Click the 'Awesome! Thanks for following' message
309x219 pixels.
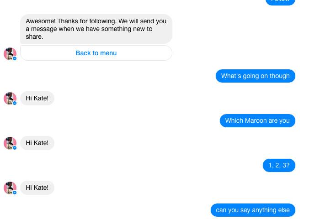pos(96,29)
